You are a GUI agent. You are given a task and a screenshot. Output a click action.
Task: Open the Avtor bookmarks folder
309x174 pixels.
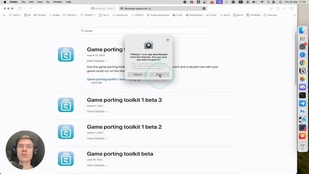coord(15,15)
